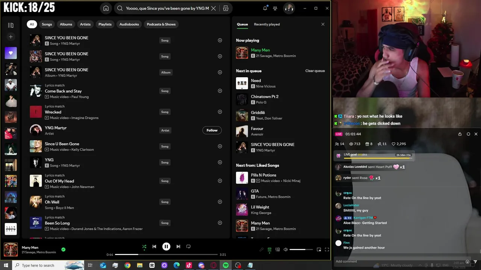This screenshot has width=481, height=270.
Task: Toggle the queue view button
Action: [x=269, y=249]
